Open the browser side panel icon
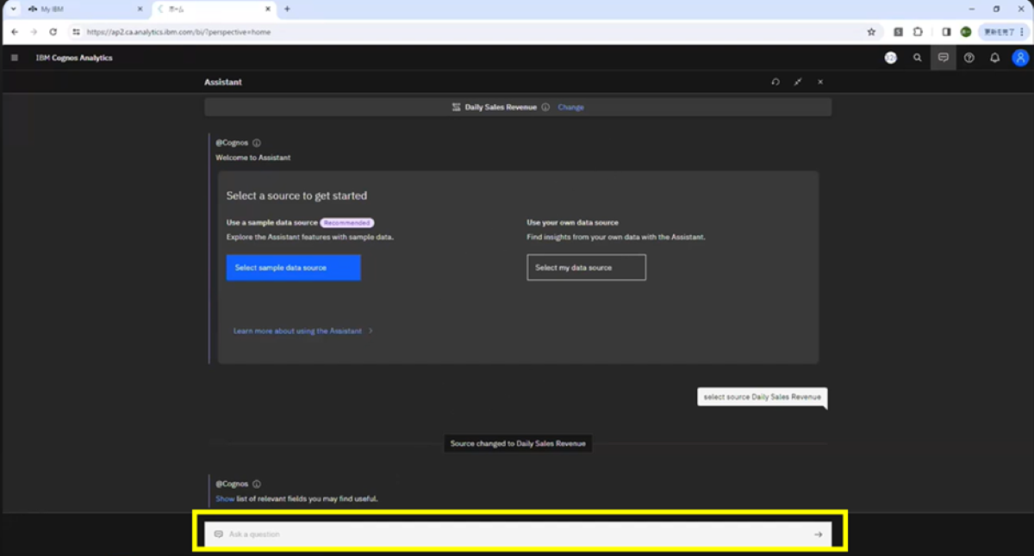 (946, 32)
